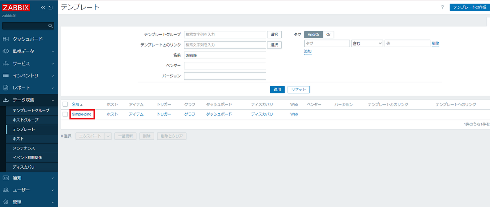This screenshot has width=490, height=207.
Task: Collapse the sidebar with double-chevron icon
Action: (43, 8)
